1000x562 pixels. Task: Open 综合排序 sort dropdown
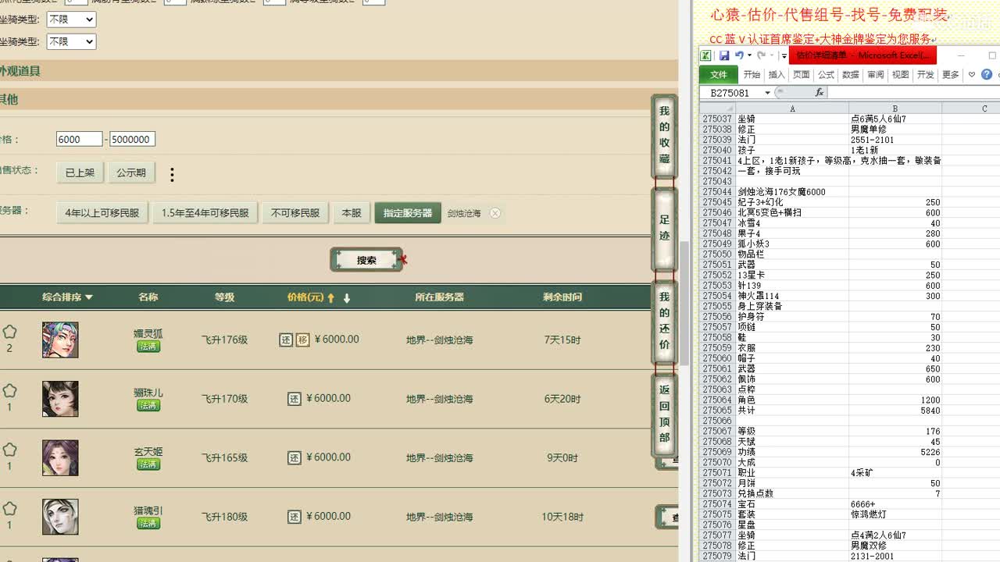(67, 297)
